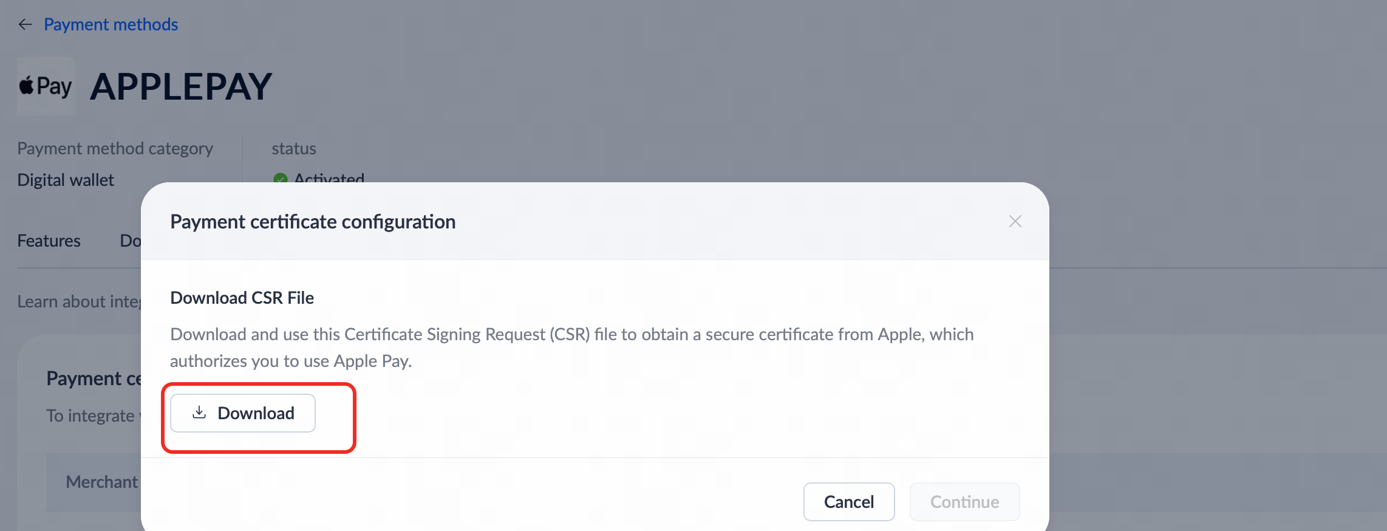Click the To integrate text behind dialog
The width and height of the screenshot is (1387, 531).
pos(91,416)
